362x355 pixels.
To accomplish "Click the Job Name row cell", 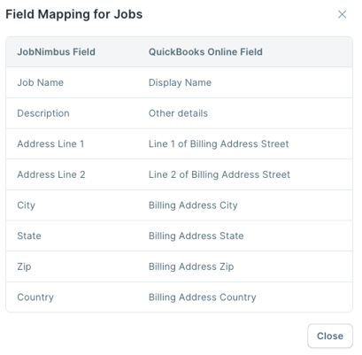I will tap(40, 82).
